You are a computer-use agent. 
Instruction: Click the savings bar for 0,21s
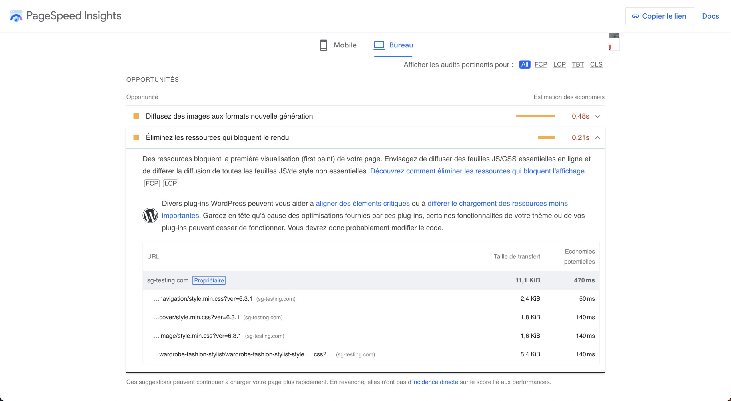(546, 137)
